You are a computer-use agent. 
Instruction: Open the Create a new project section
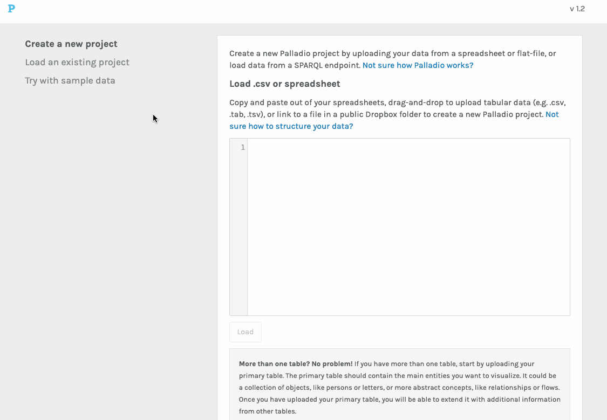tap(71, 44)
